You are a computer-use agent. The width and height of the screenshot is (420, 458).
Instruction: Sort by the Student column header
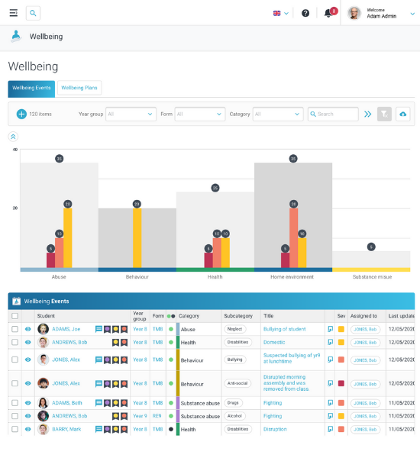pos(46,316)
